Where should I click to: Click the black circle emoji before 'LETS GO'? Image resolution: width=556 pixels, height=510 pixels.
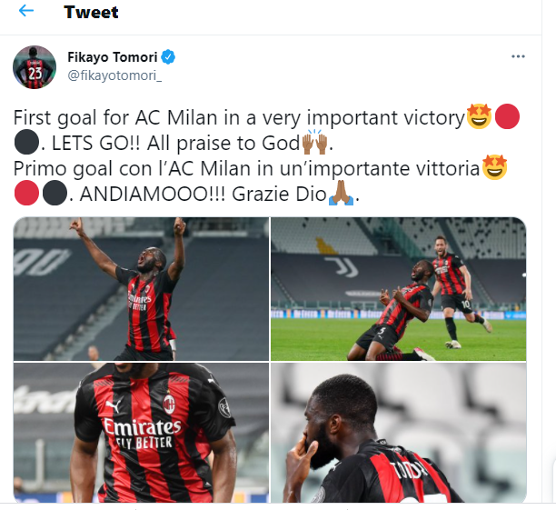click(26, 143)
